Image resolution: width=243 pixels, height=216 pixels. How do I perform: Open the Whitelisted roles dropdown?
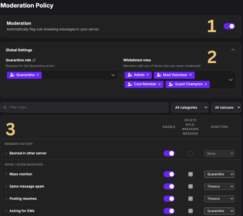point(231,80)
